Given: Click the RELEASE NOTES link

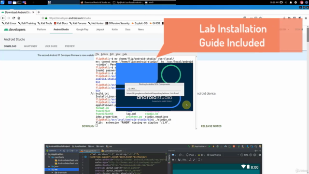Looking at the screenshot, I should click(x=211, y=126).
